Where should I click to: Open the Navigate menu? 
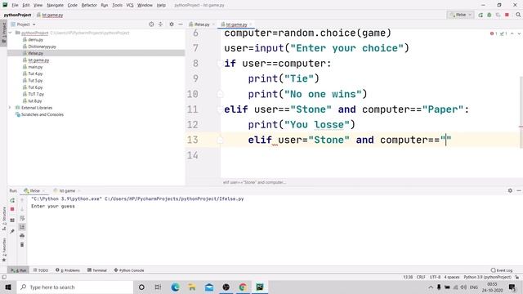[55, 5]
